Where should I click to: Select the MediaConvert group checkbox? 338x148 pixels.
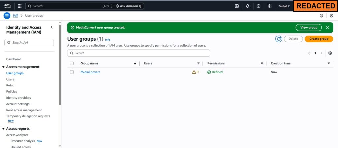pyautogui.click(x=72, y=72)
